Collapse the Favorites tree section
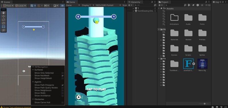Viewport: 228px width, 108px height. coord(159,8)
